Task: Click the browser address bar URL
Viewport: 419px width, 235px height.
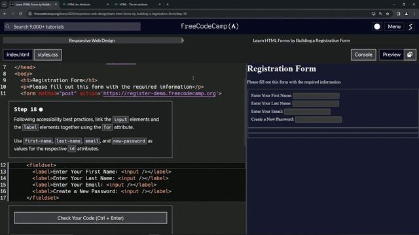Action: [x=111, y=14]
